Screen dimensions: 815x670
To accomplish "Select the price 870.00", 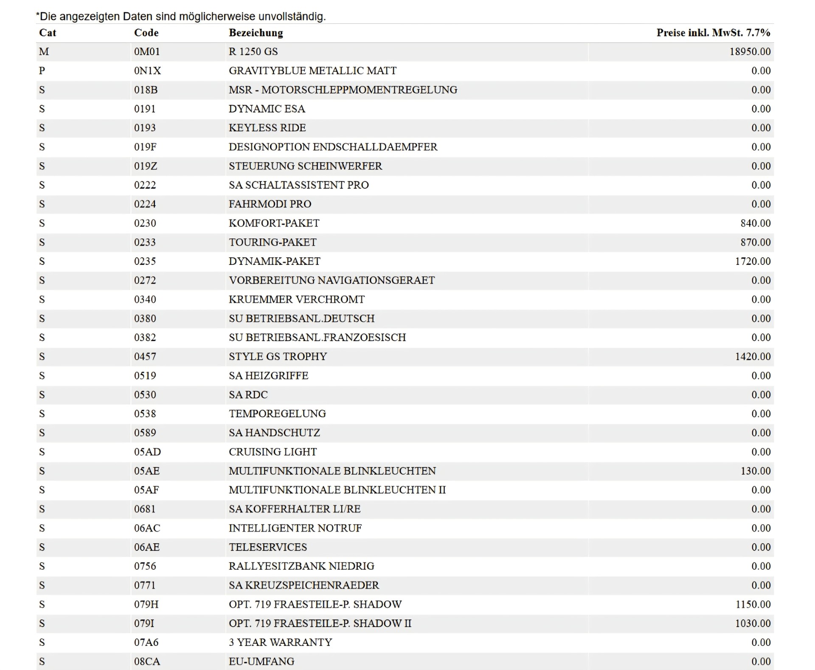I will coord(756,242).
